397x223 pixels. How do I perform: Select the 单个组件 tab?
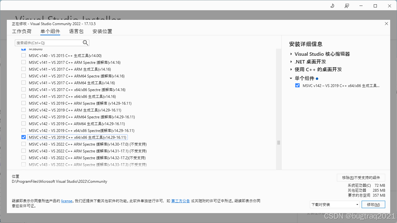click(x=50, y=32)
